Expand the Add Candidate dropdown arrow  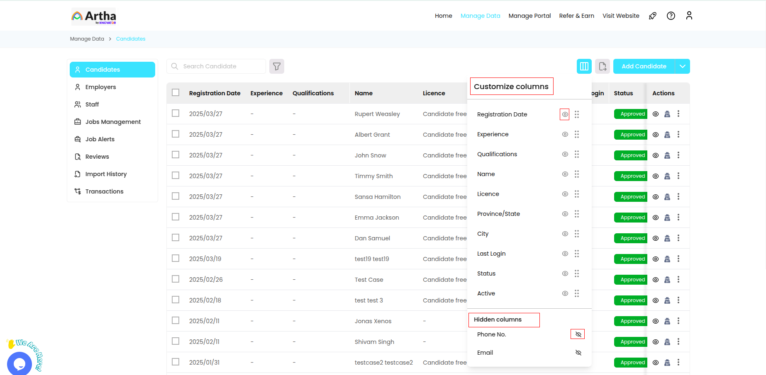click(683, 66)
